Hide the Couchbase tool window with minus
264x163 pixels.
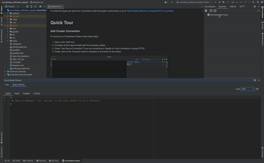click(259, 7)
